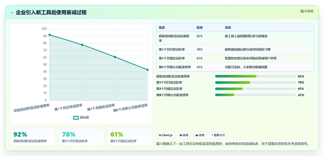Toggle the 指标值 legend color box
Viewport: 324px width, 156px height.
76,118
